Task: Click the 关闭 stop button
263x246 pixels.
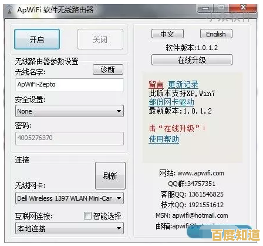Action: coord(100,39)
